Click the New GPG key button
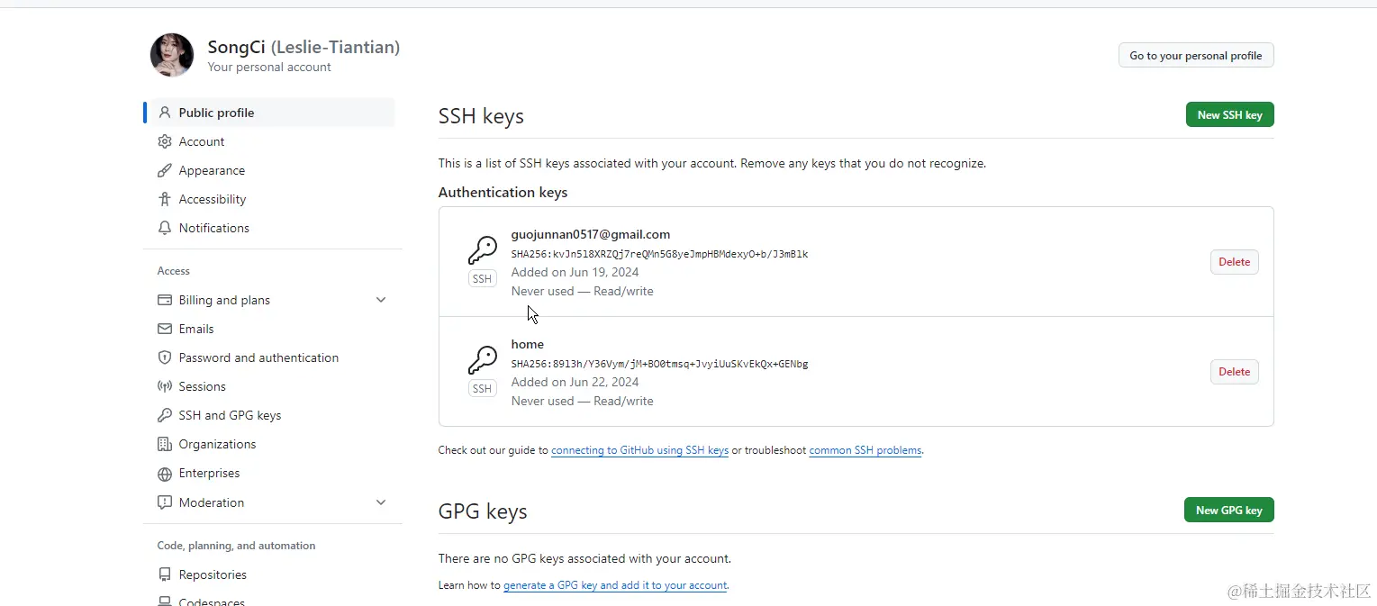1377x606 pixels. pos(1228,510)
